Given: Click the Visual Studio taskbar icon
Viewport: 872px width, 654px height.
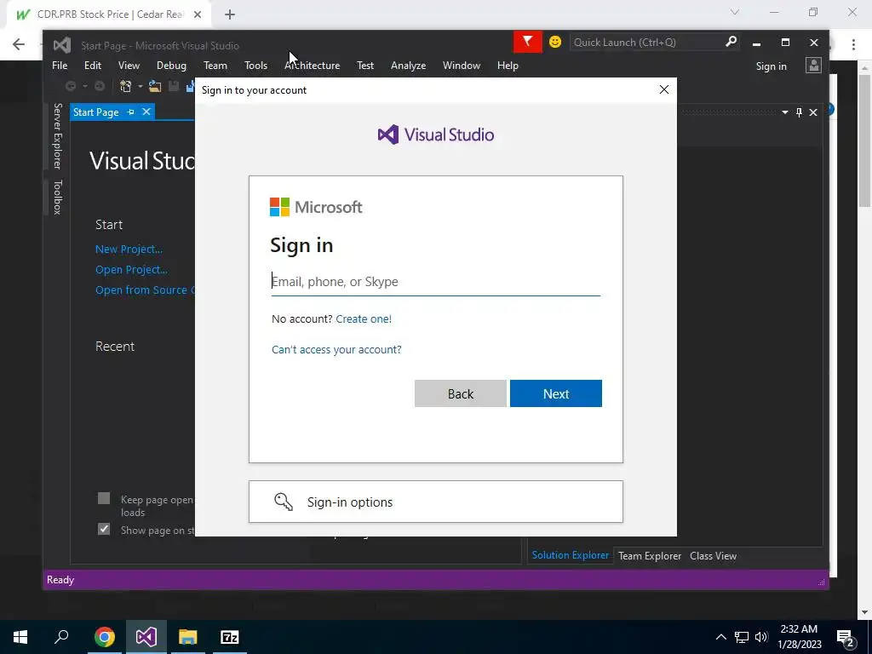Looking at the screenshot, I should click(146, 637).
